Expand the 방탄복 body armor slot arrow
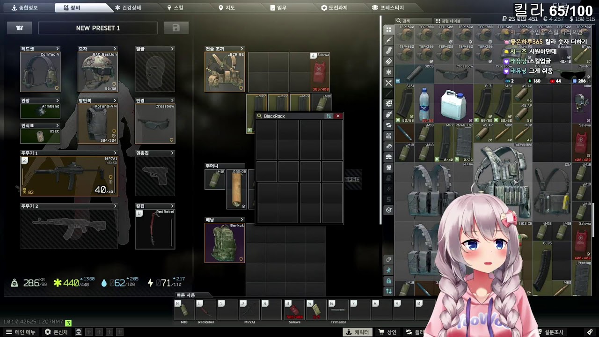Image resolution: width=599 pixels, height=337 pixels. tap(115, 101)
